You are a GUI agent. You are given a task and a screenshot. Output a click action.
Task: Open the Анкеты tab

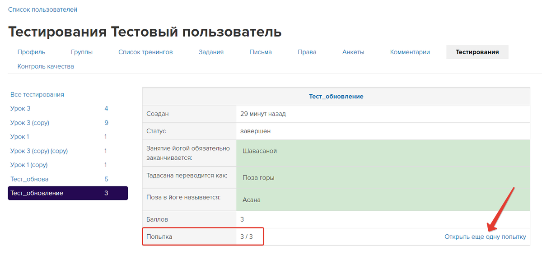353,52
